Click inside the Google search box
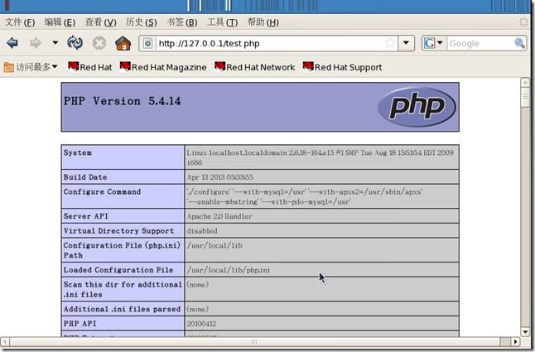The width and height of the screenshot is (535, 352). 480,43
